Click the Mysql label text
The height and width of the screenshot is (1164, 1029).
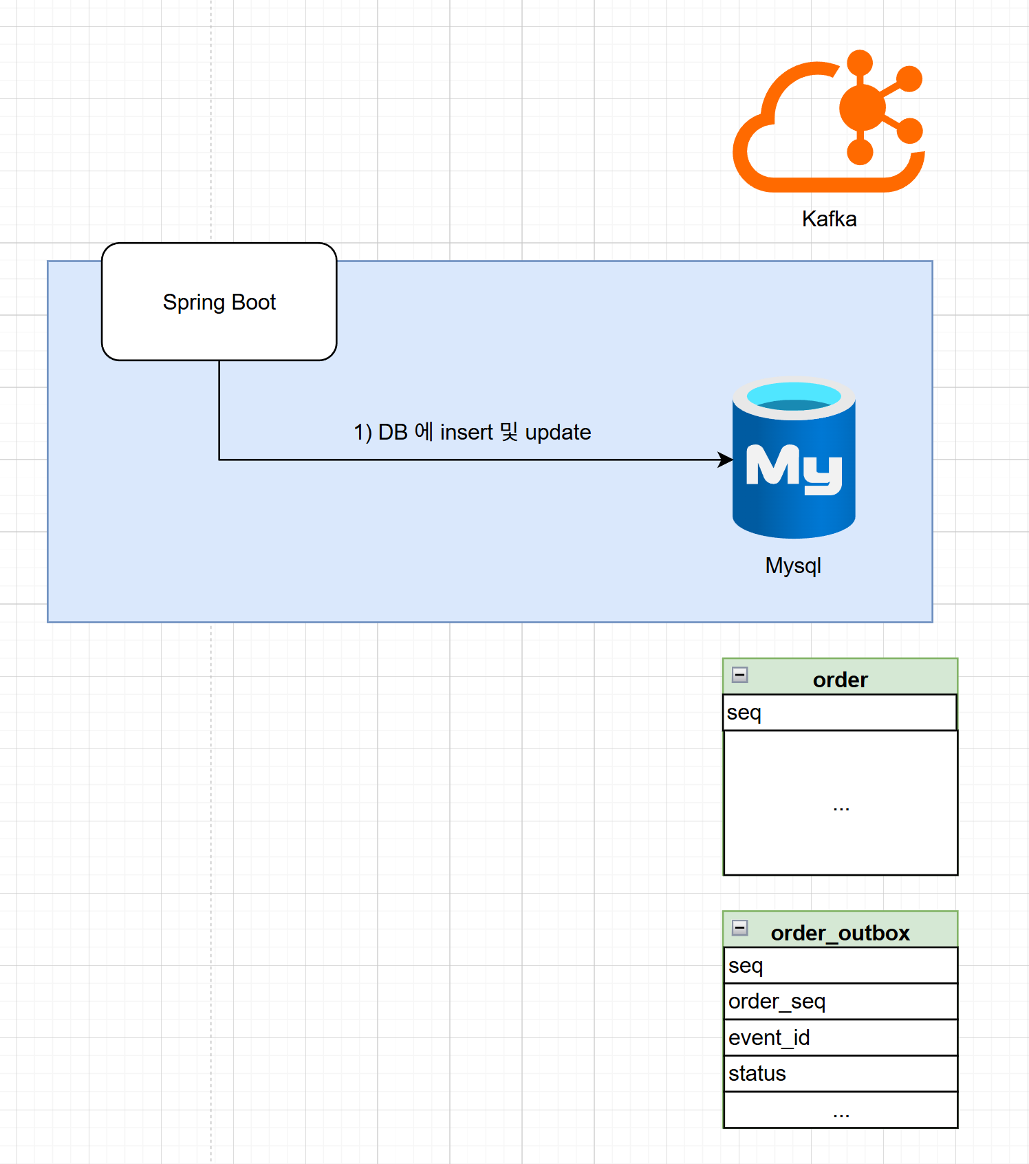793,565
